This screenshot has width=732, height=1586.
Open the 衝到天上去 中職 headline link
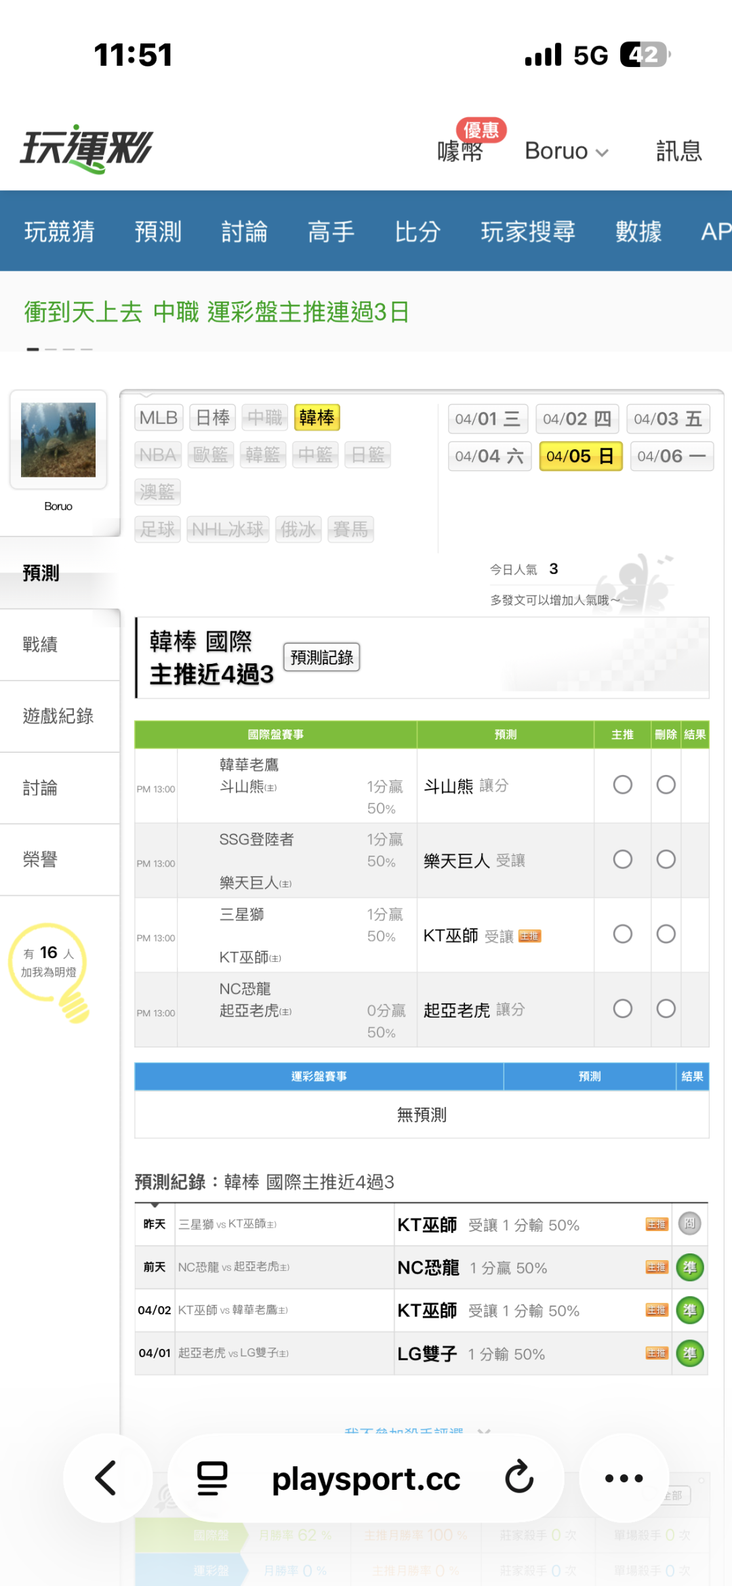(x=217, y=312)
